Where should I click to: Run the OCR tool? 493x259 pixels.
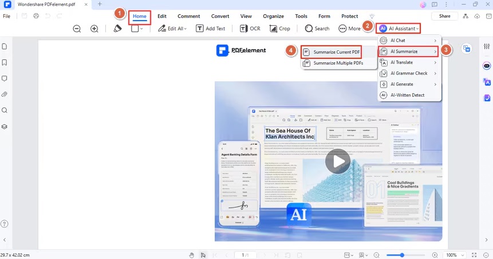point(250,29)
